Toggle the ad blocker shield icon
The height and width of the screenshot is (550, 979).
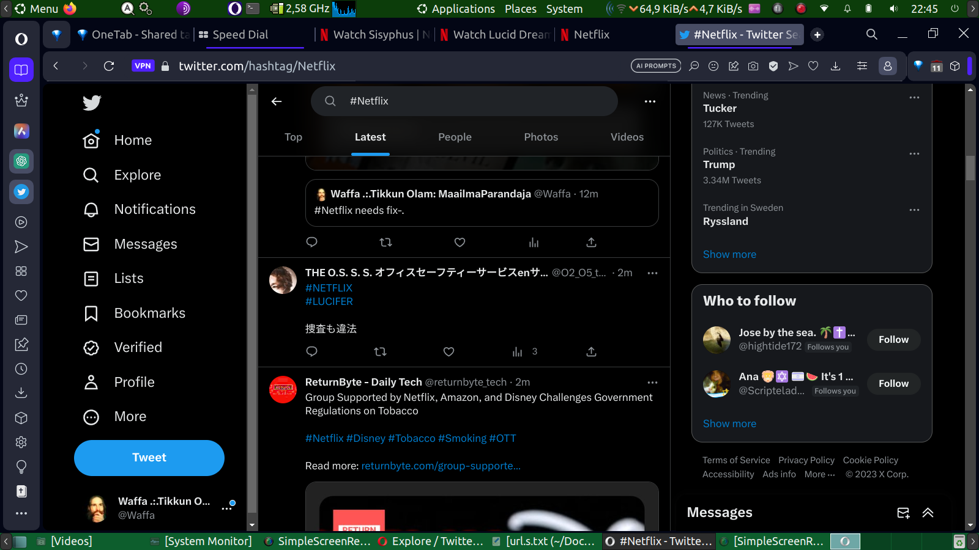click(x=773, y=66)
